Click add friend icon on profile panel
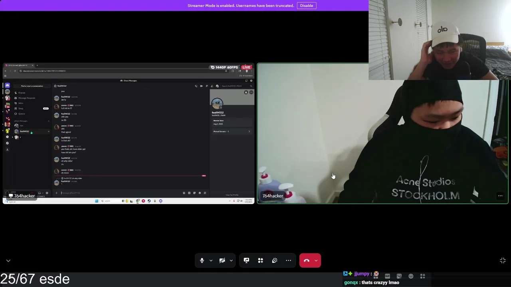511x287 pixels. 246,92
